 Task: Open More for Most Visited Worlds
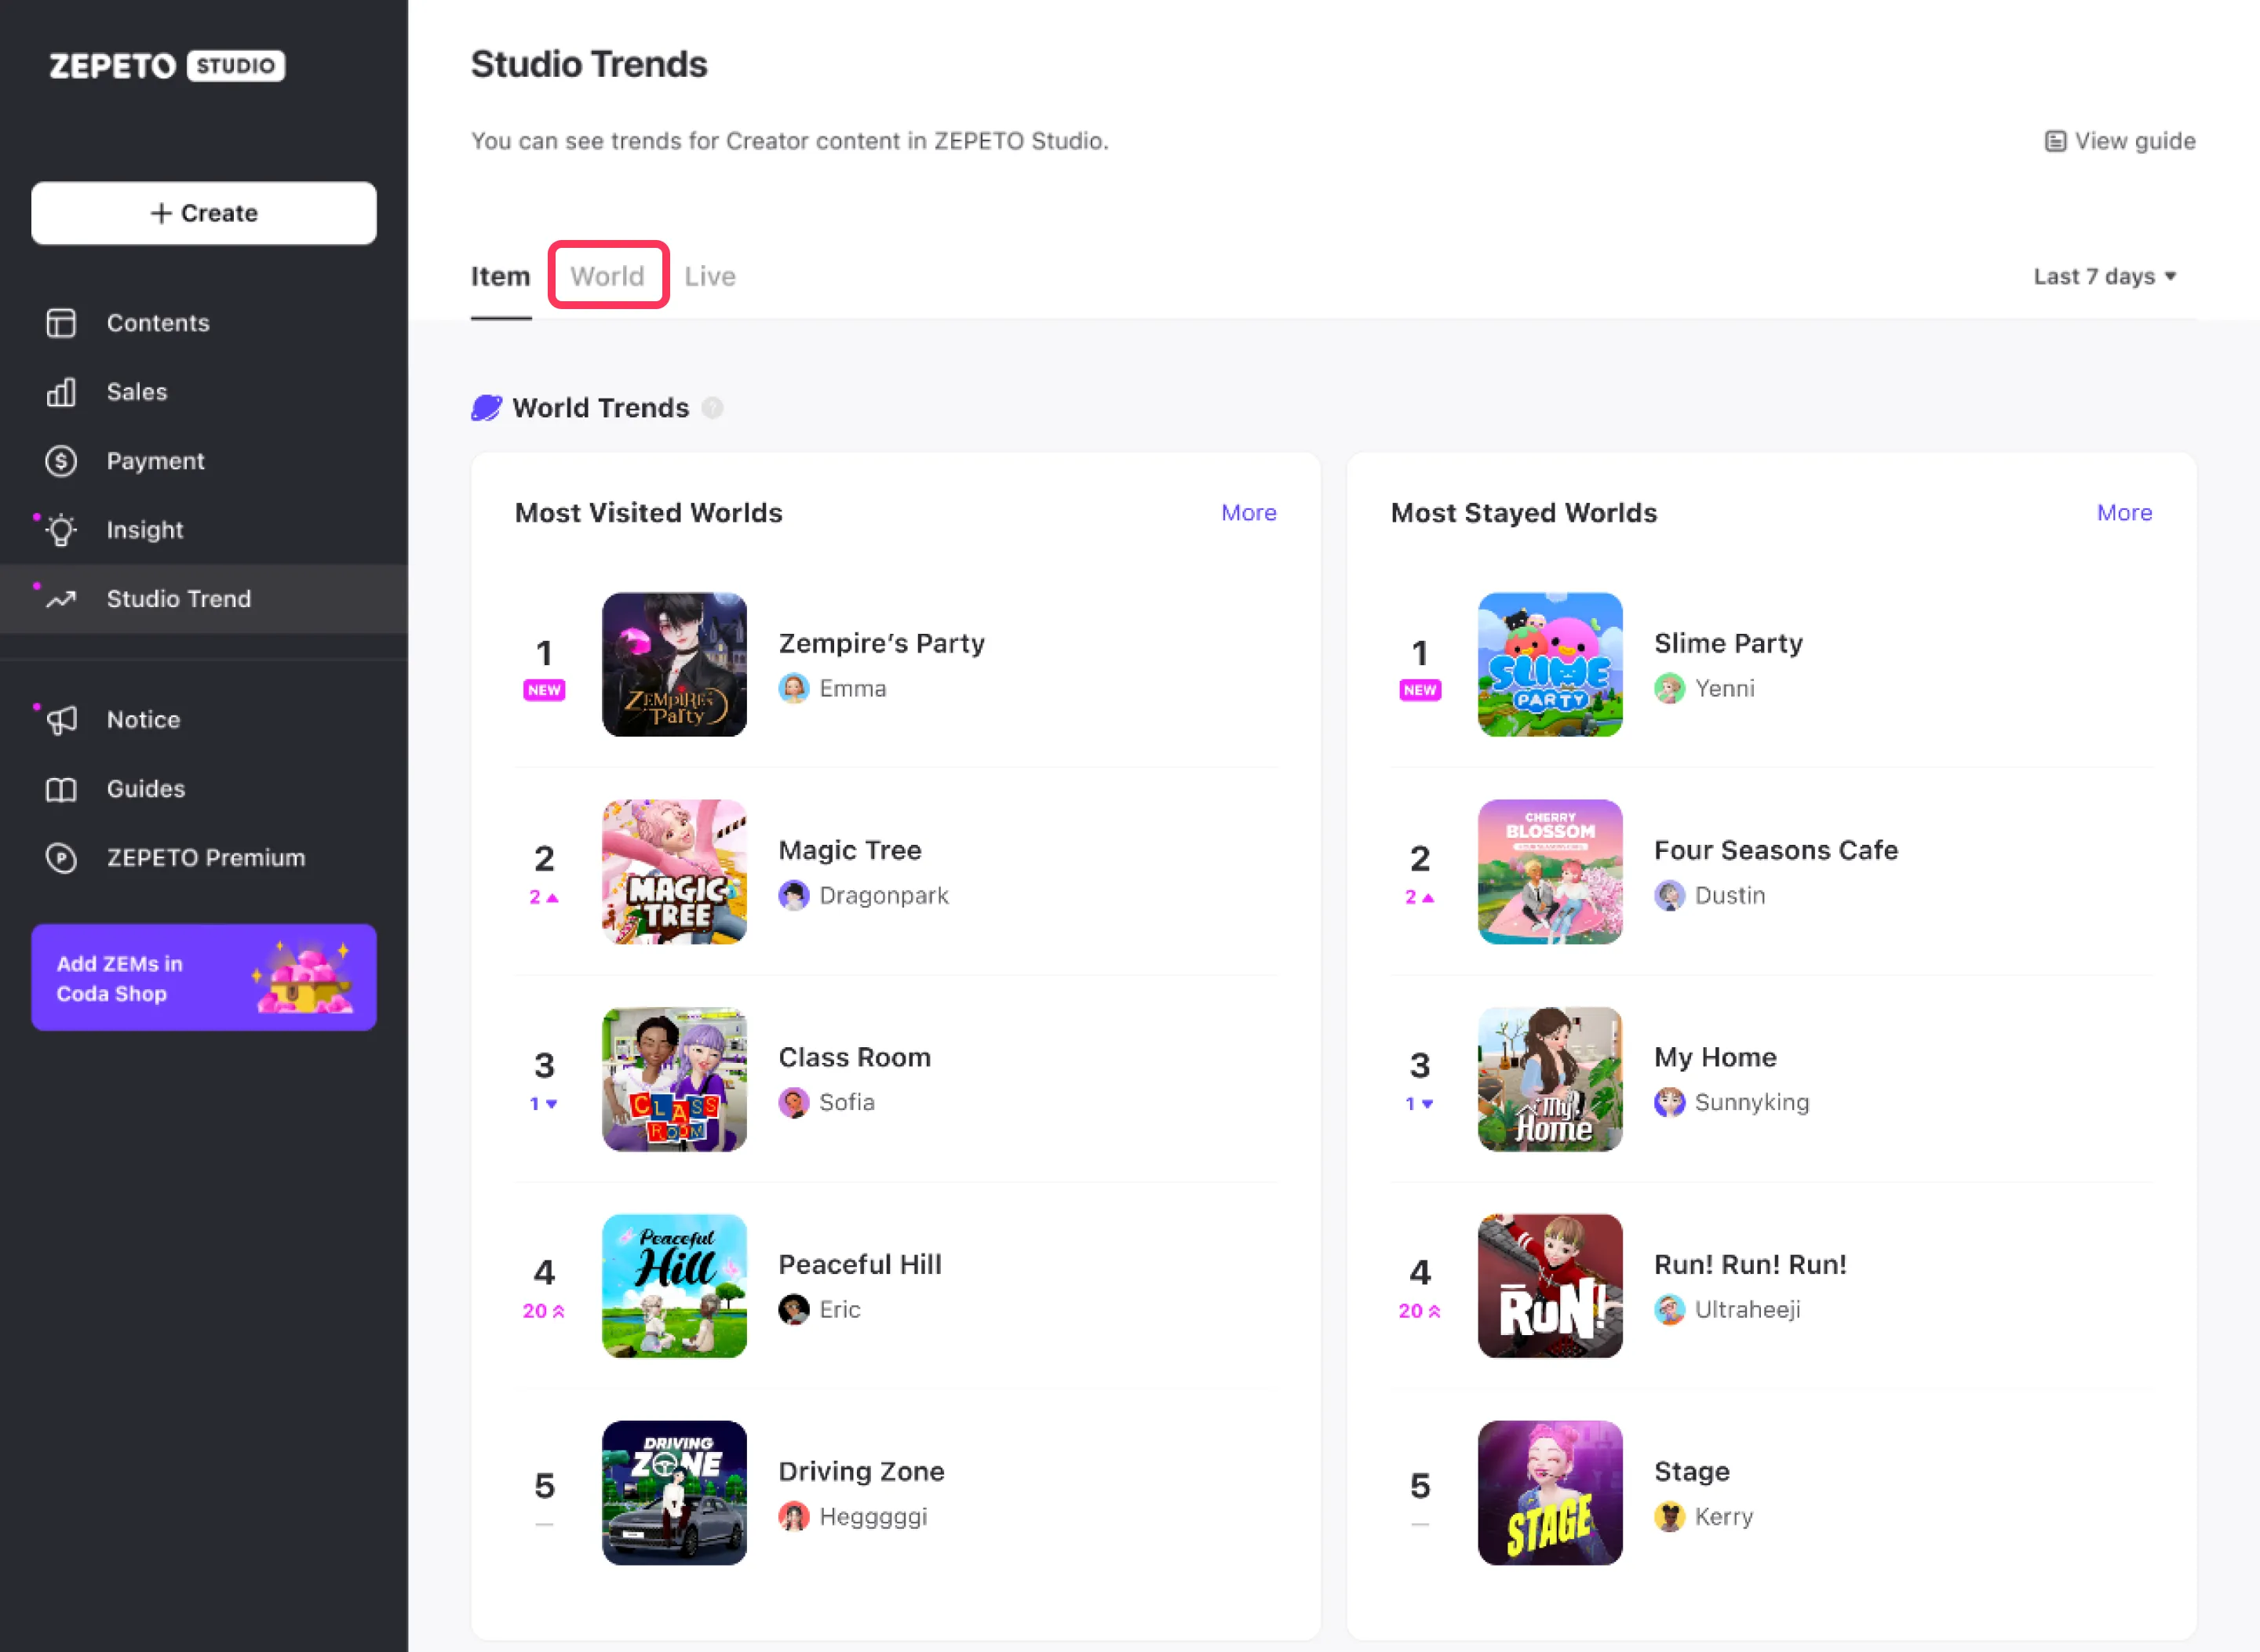click(x=1248, y=512)
